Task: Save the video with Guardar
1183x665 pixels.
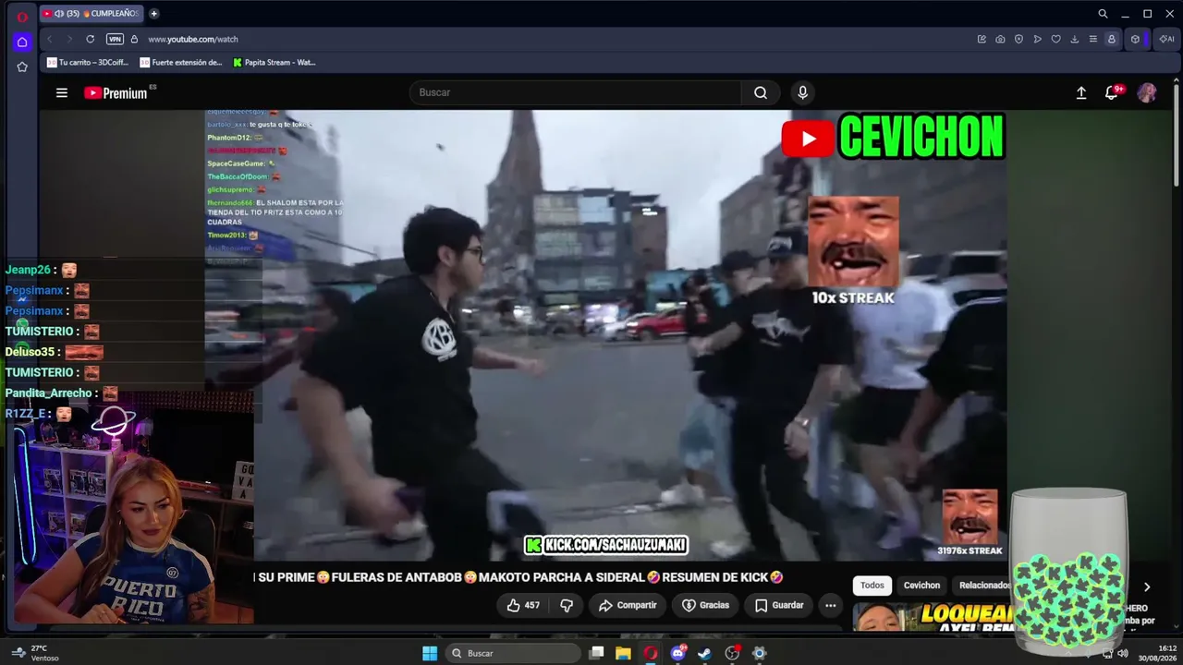Action: pos(779,605)
